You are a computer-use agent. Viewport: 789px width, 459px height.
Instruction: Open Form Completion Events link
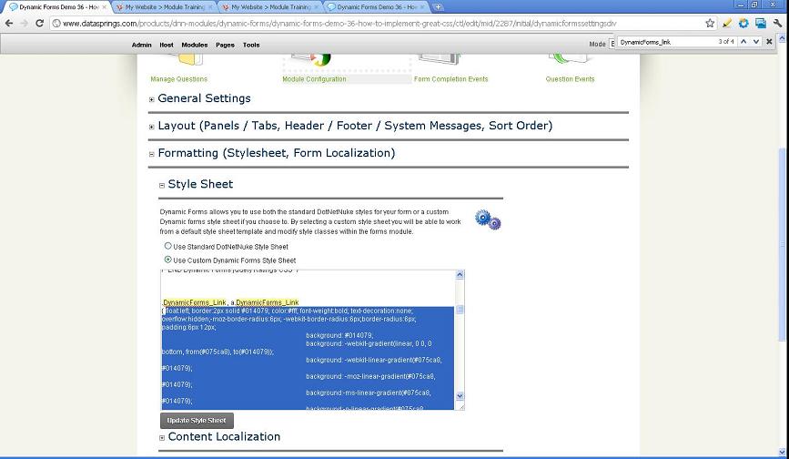point(450,79)
